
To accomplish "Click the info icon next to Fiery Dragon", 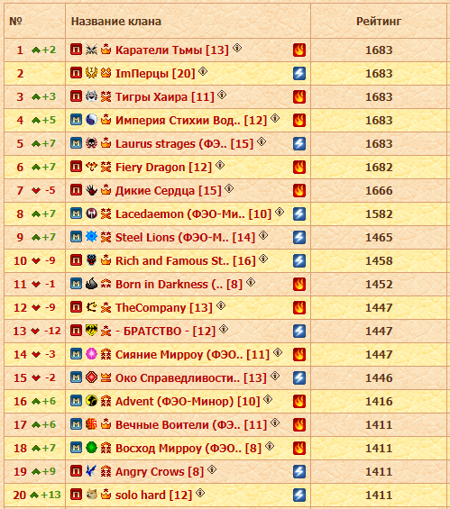I will 220,165.
